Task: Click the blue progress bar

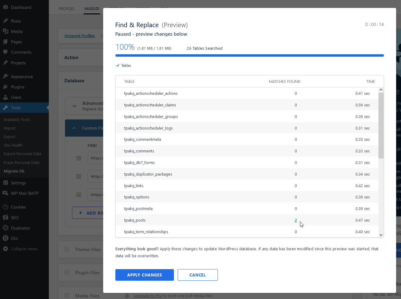Action: (x=250, y=55)
